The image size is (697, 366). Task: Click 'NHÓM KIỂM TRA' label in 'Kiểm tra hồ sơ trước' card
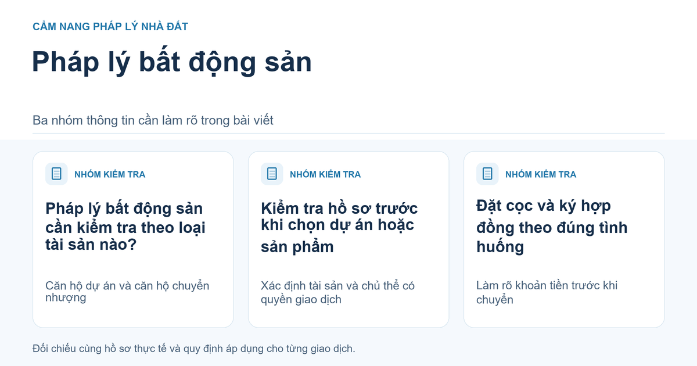tap(325, 174)
